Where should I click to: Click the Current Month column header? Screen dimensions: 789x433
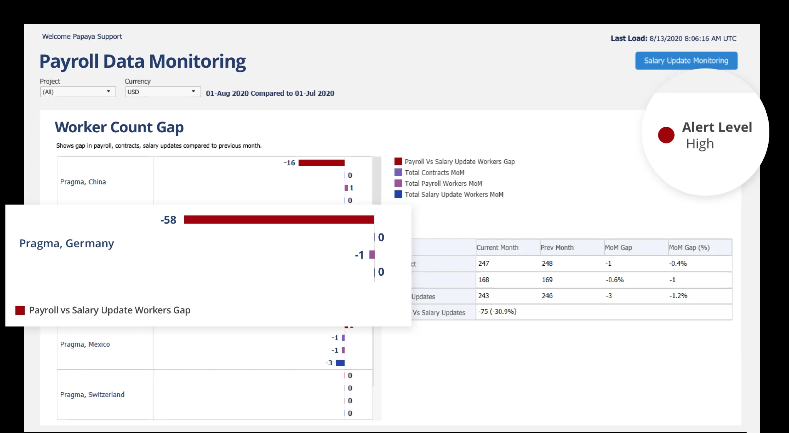[507, 247]
